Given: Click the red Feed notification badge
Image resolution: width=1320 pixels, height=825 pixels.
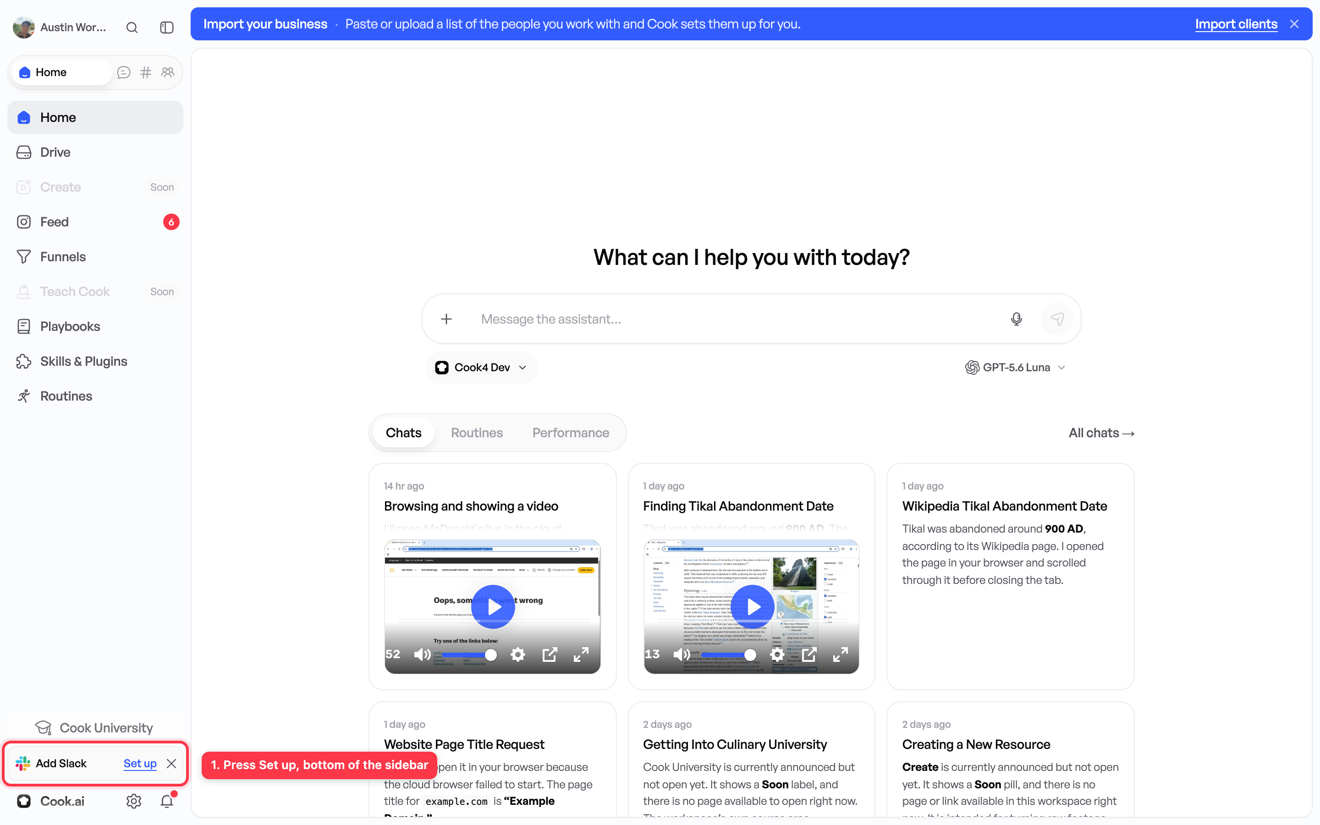Looking at the screenshot, I should (171, 222).
